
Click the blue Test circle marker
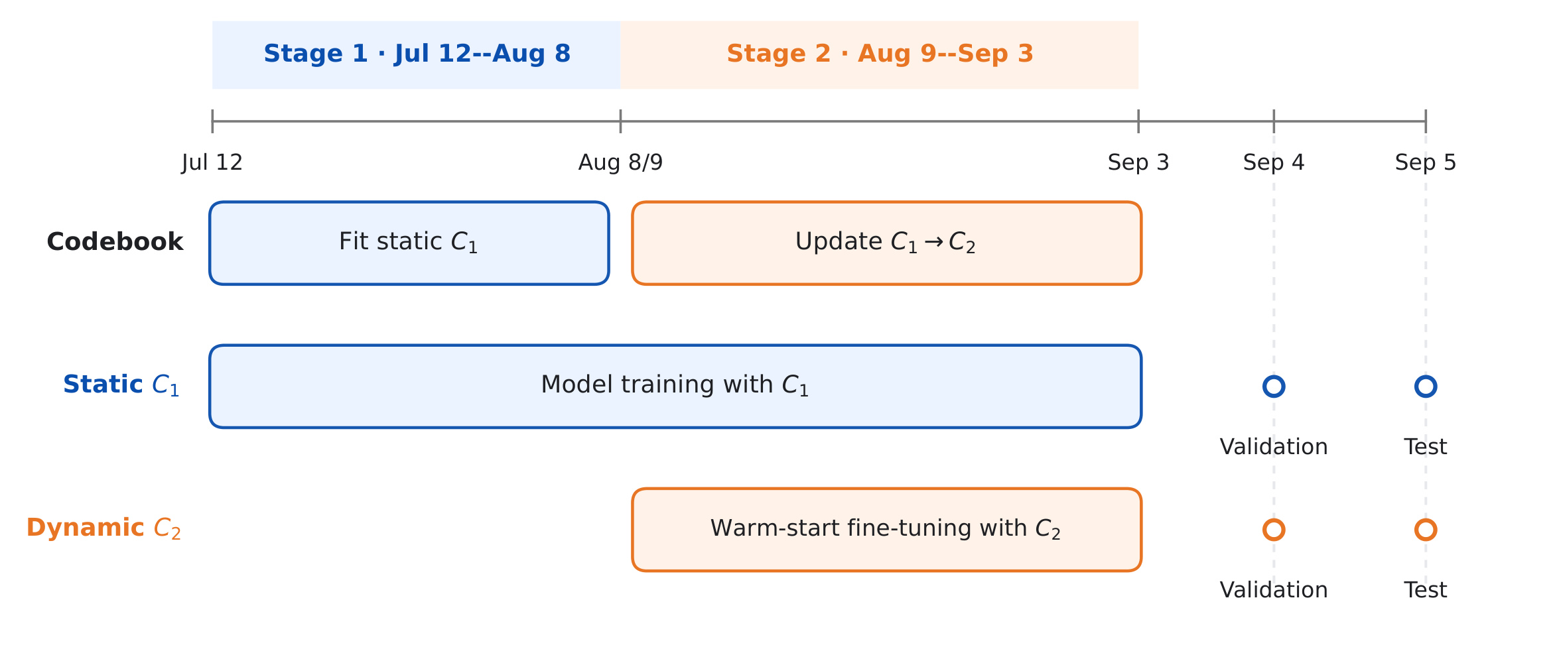click(1426, 386)
